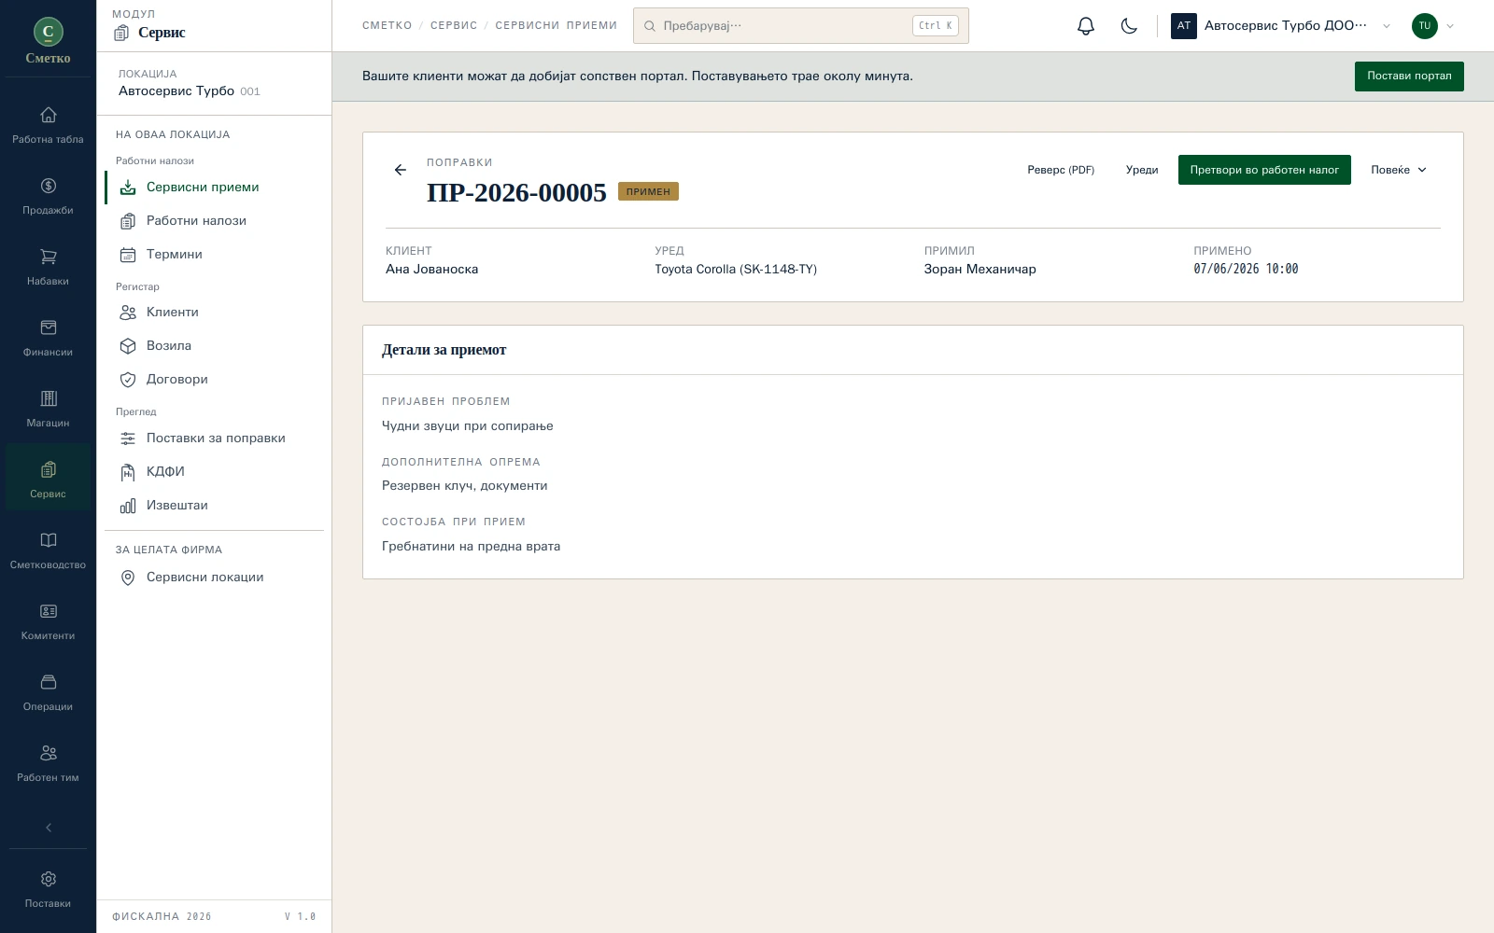
Task: Open Возила menu item
Action: [215, 345]
